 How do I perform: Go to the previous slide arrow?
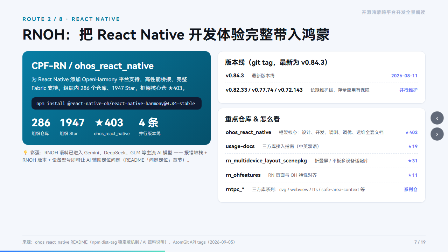click(437, 118)
